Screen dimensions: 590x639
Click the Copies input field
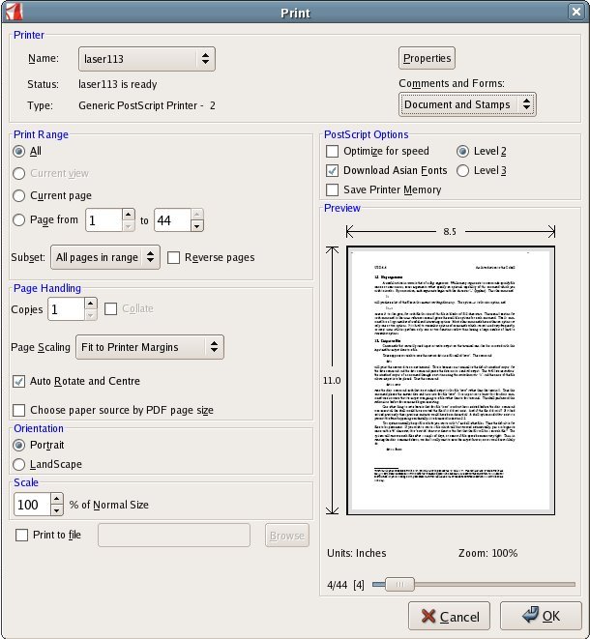coord(66,309)
